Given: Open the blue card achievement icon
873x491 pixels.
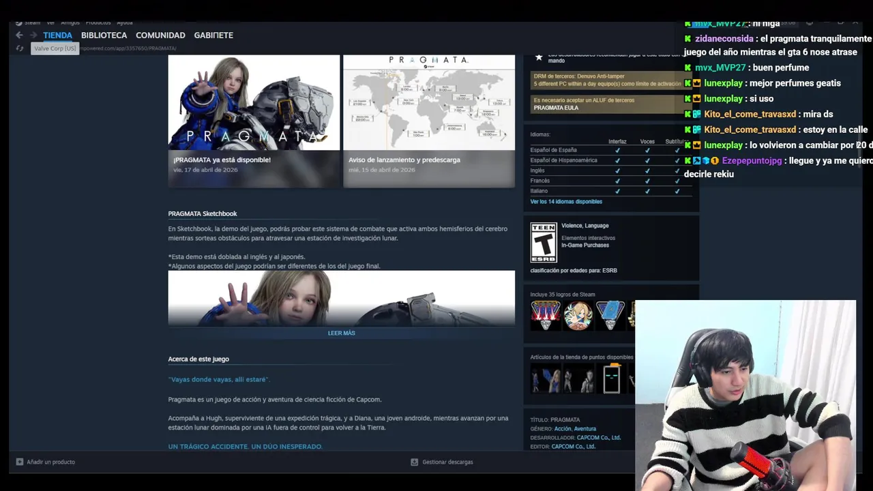Looking at the screenshot, I should coord(610,316).
